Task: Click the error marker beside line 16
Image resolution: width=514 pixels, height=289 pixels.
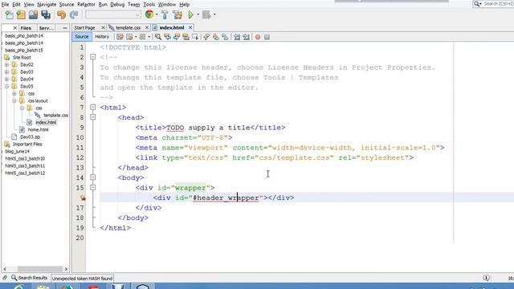Action: 83,197
